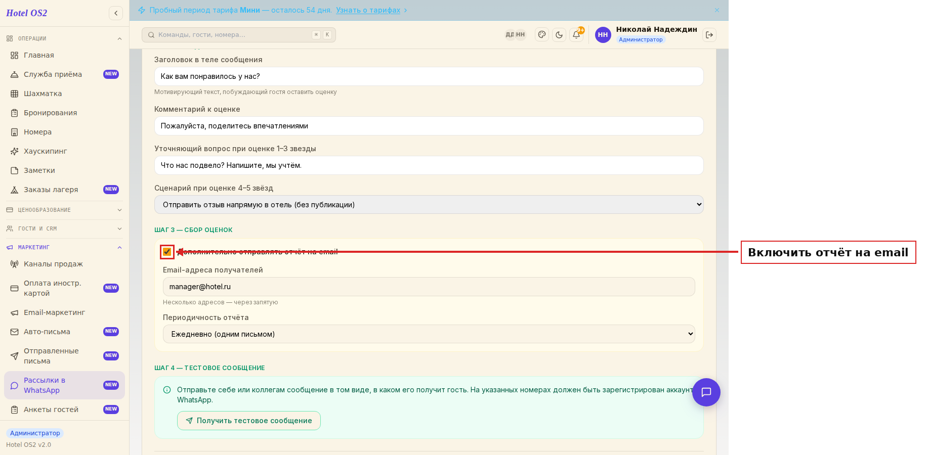Viewport: 928px width, 455px height.
Task: Collapse the Маркетинг sidebar group
Action: [64, 247]
